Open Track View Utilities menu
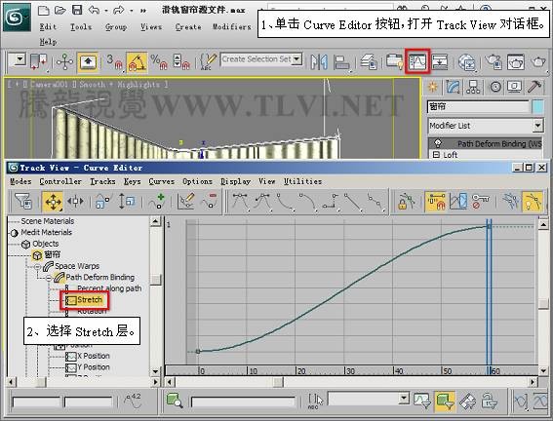553x421 pixels. point(302,181)
